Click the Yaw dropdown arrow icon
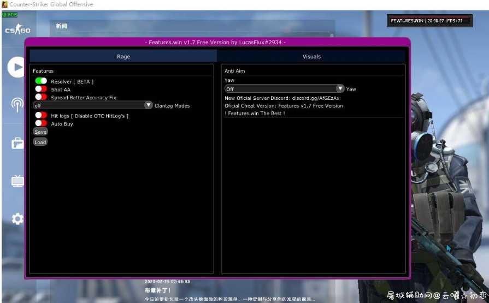 coord(340,88)
